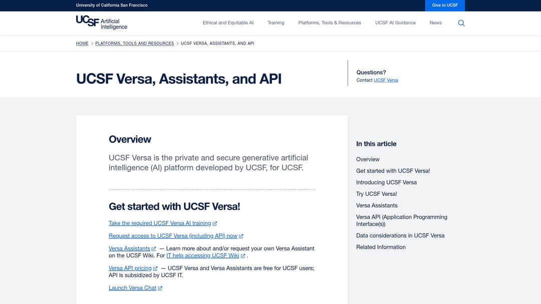Click the UCSF Artificial Intelligence logo
This screenshot has height=304, width=541.
[101, 22]
